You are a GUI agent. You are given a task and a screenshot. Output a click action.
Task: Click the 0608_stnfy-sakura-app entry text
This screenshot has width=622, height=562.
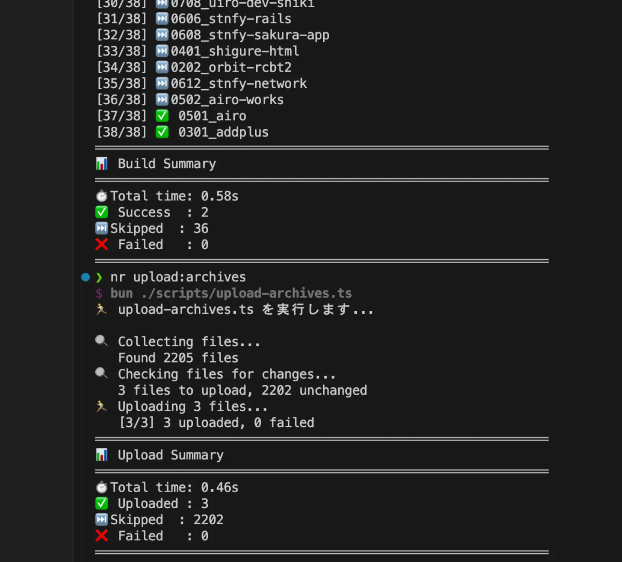(250, 35)
